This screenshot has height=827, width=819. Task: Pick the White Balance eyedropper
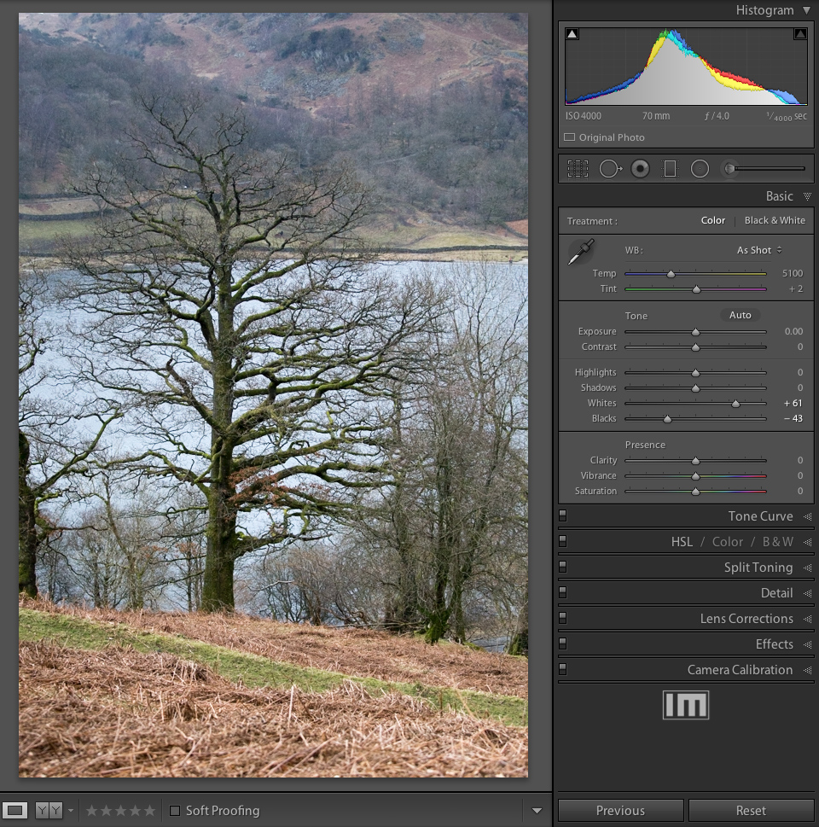pos(582,252)
